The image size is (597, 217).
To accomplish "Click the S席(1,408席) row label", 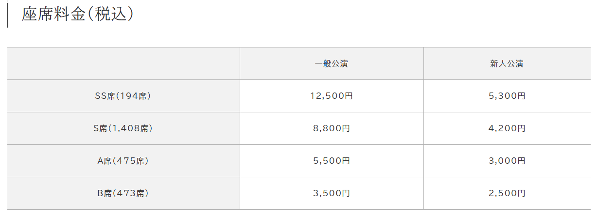I will click(x=123, y=128).
